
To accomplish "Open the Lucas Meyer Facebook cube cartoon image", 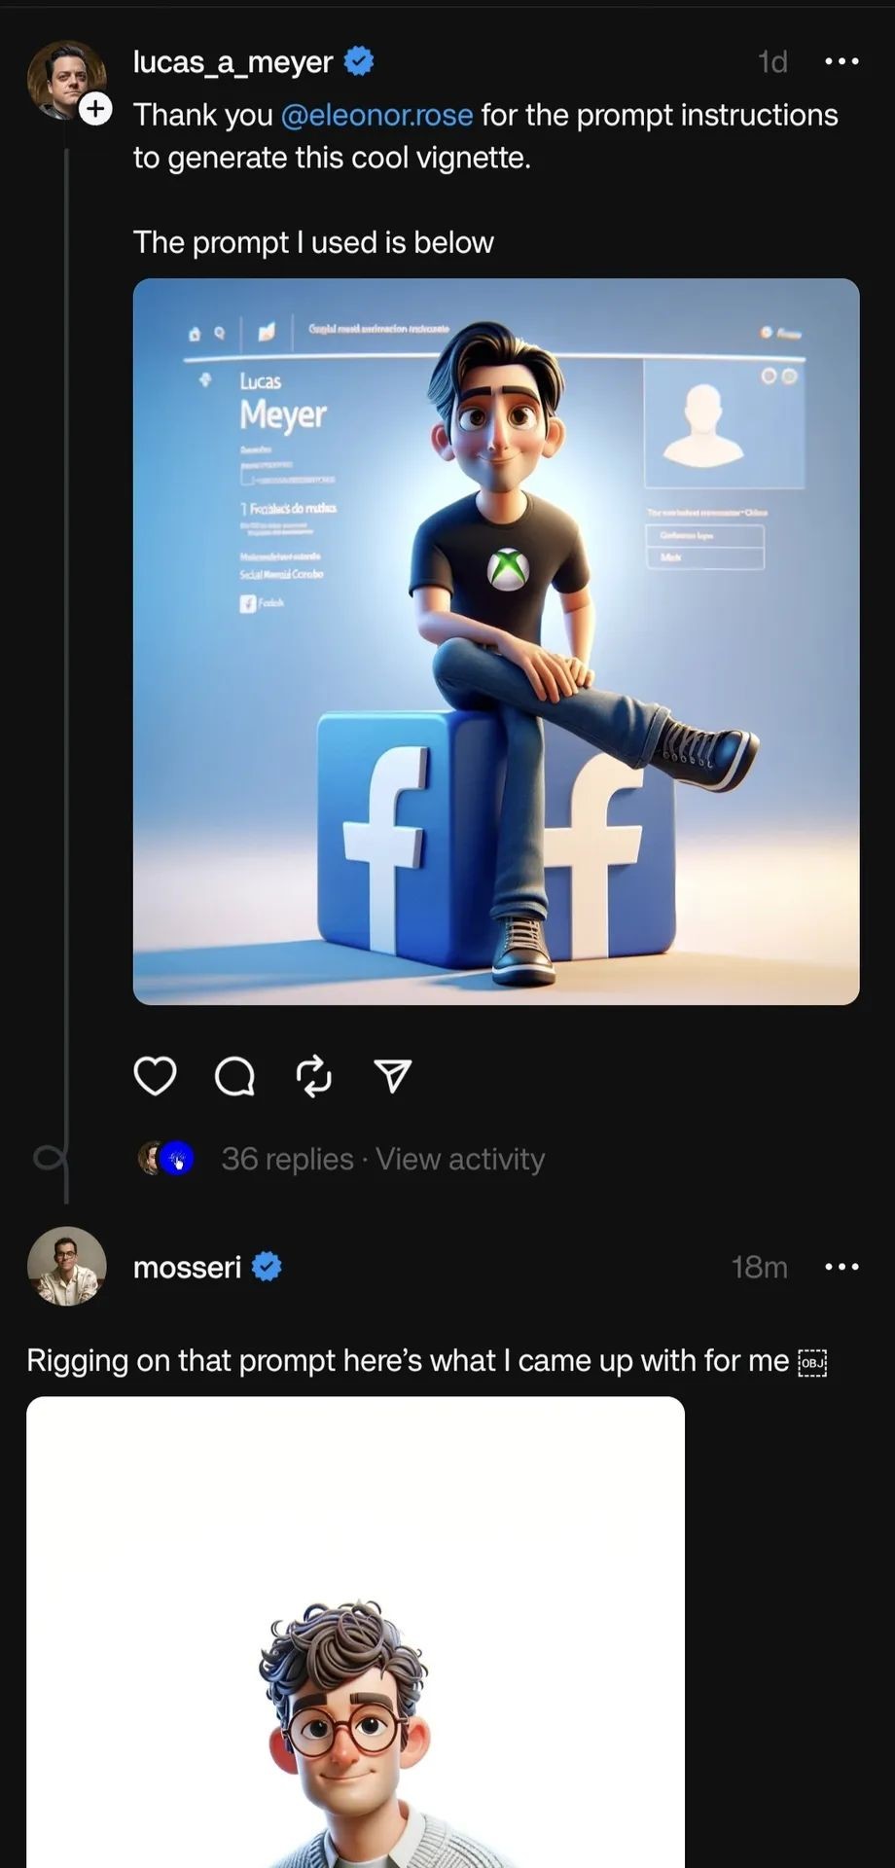I will point(496,641).
